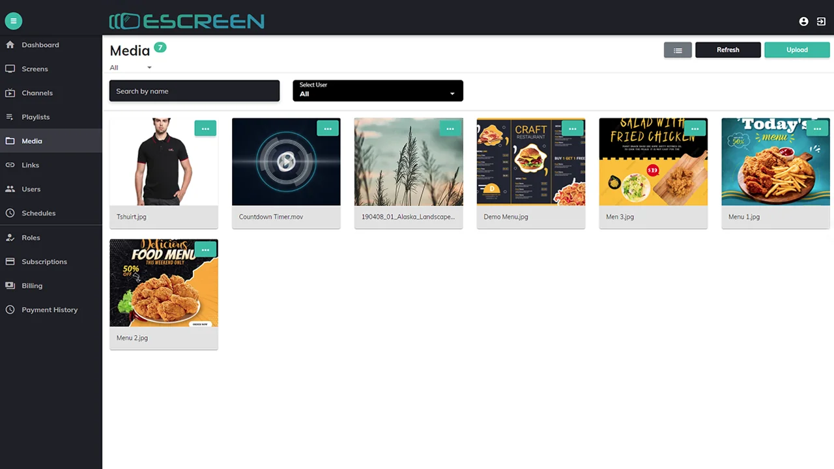
Task: Navigate to Channels page
Action: tap(51, 93)
